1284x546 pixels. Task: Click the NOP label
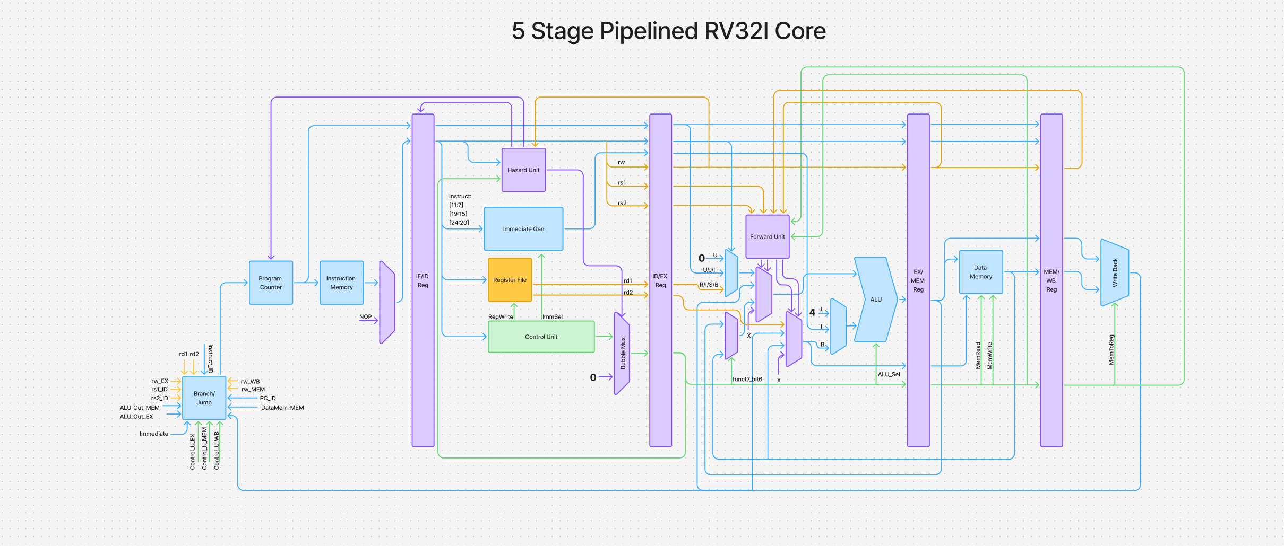point(366,317)
